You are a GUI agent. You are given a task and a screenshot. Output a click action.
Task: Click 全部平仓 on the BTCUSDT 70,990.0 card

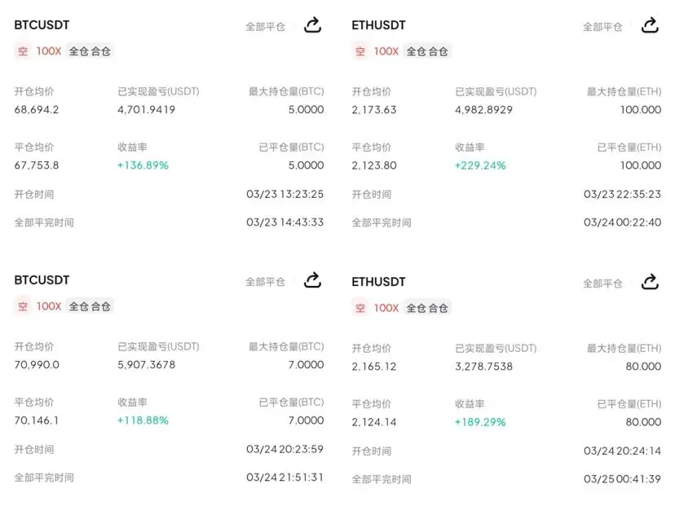[x=266, y=281]
